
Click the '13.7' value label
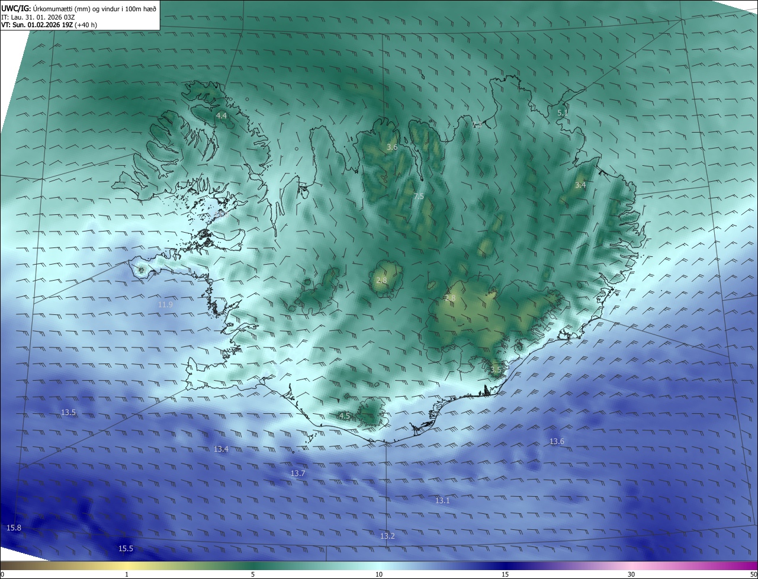[x=298, y=473]
